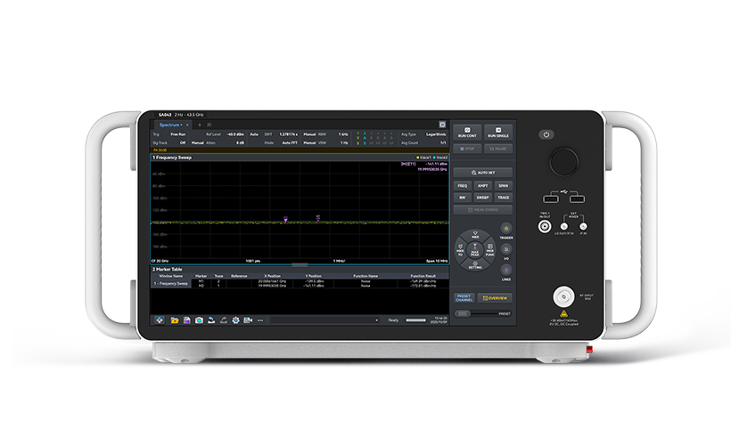Toggle Manual RBW mode

(310, 134)
